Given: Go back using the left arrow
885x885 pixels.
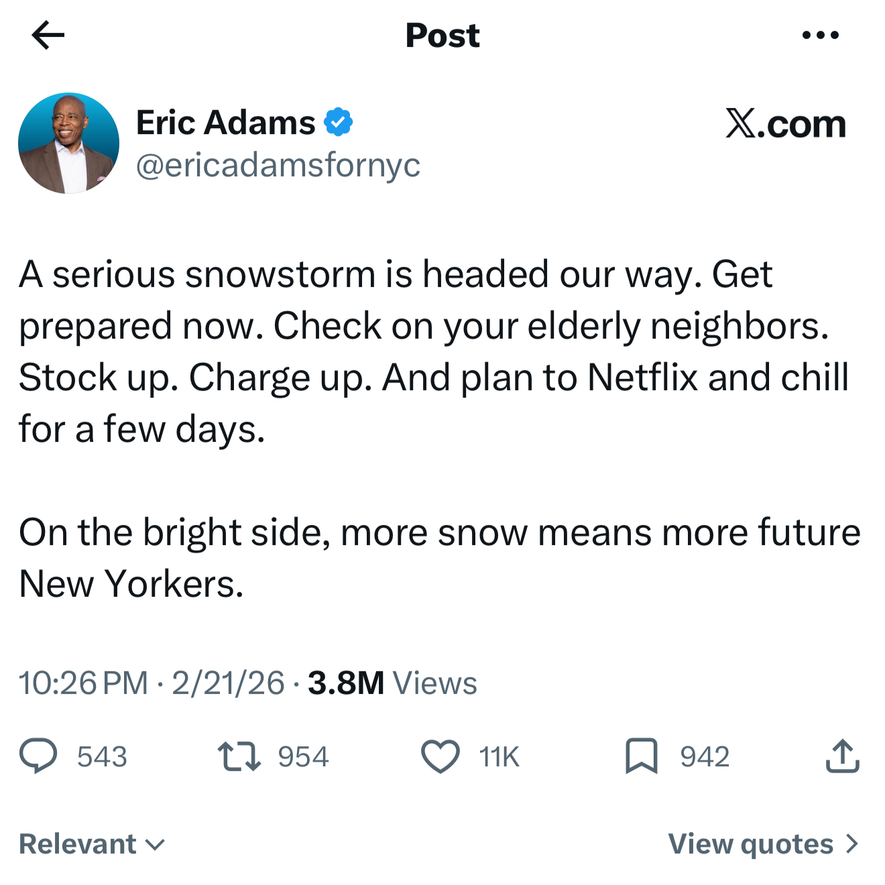Looking at the screenshot, I should (48, 35).
